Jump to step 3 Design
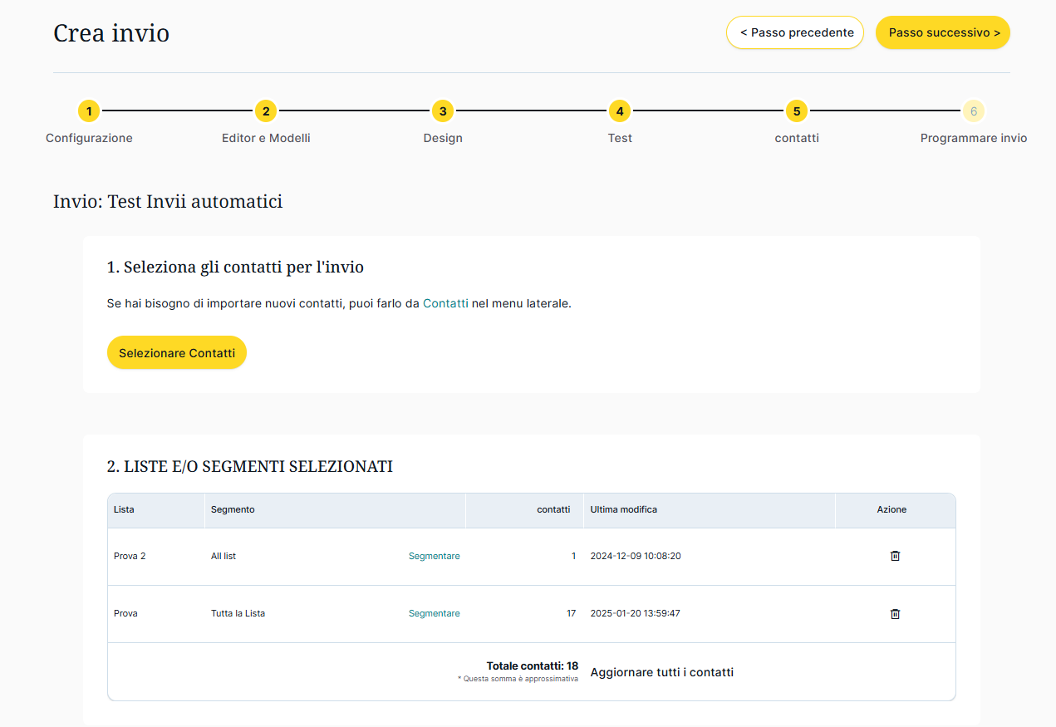Image resolution: width=1056 pixels, height=727 pixels. pos(443,111)
